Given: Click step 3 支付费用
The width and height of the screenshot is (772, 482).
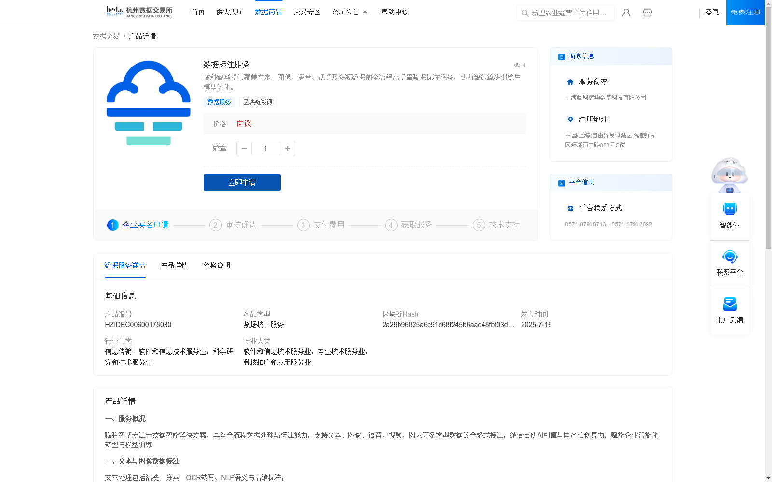Looking at the screenshot, I should (x=321, y=225).
